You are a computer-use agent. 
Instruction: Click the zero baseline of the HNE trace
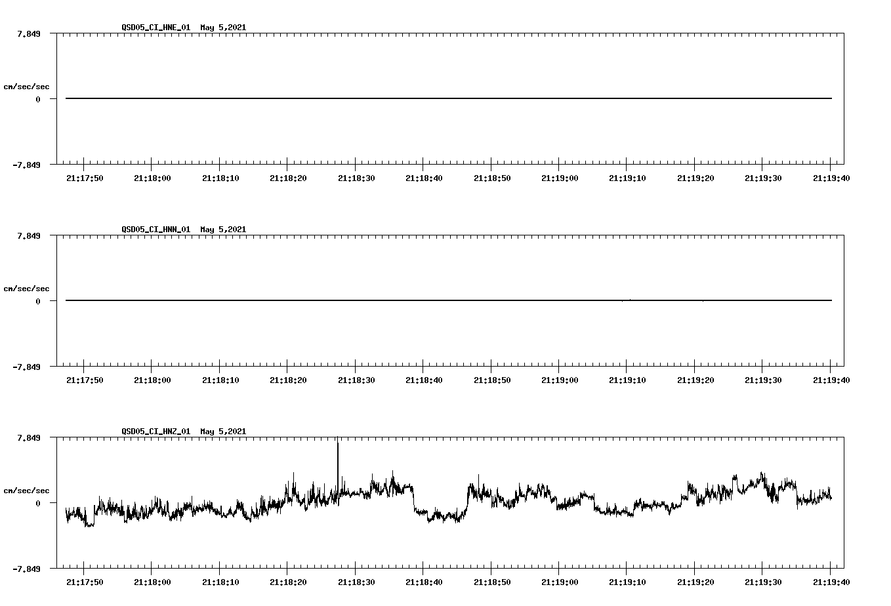[x=446, y=98]
